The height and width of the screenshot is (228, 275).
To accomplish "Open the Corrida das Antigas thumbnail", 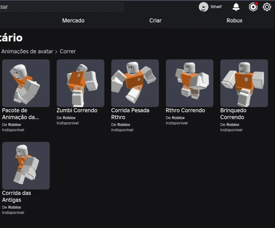I will coord(26,166).
